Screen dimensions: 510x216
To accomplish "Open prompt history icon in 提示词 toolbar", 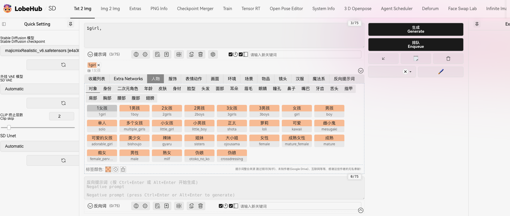I will pos(158,54).
